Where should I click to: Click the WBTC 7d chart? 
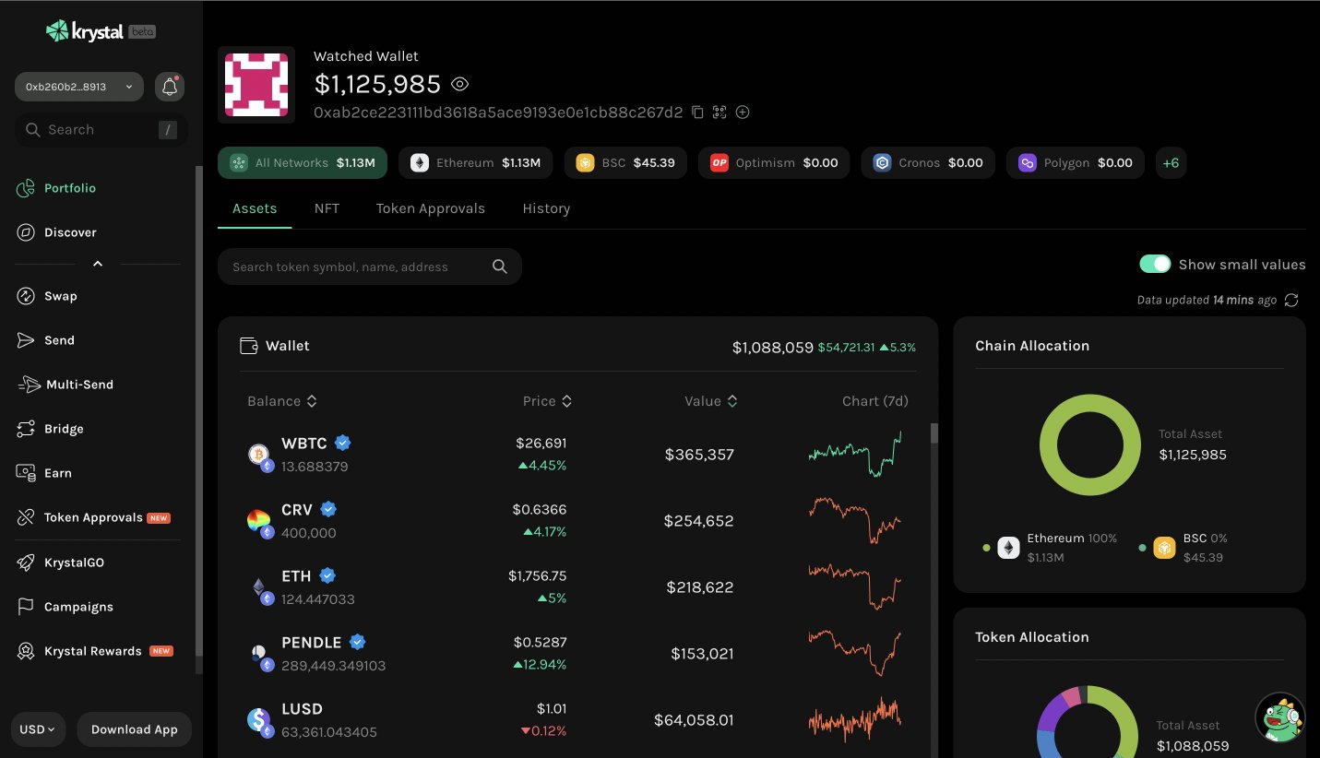point(855,454)
